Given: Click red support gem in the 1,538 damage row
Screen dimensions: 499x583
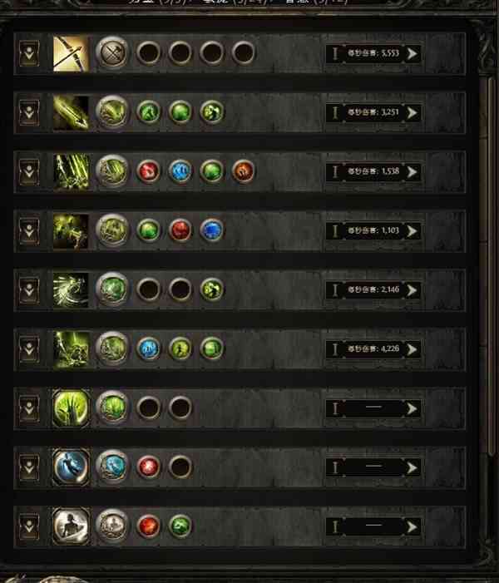Looking at the screenshot, I should point(148,171).
